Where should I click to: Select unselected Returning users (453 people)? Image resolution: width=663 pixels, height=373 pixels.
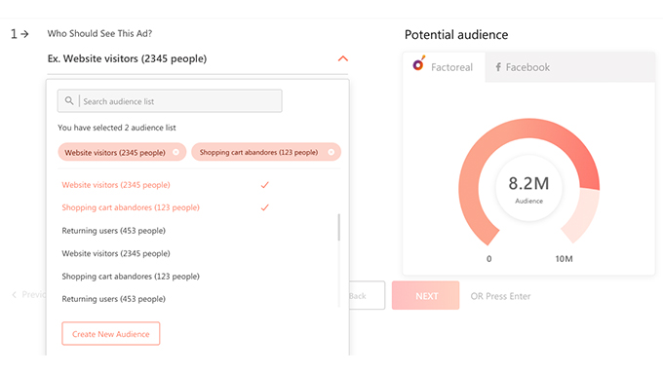click(x=113, y=231)
